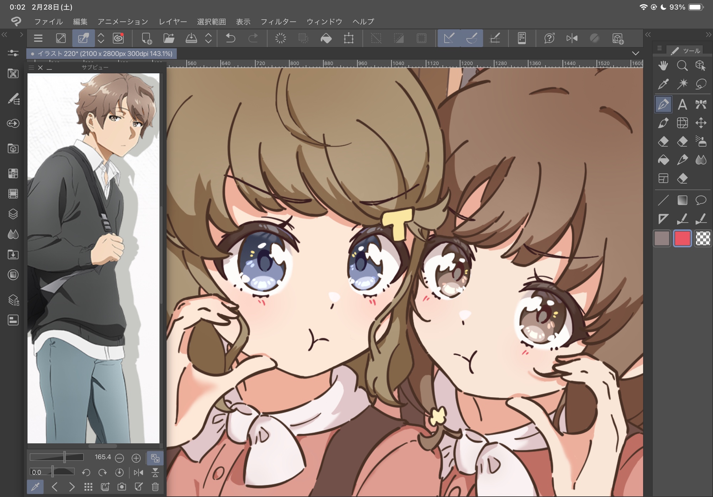
Task: Toggle Sub View eyedropper auto-switch button
Action: 35,487
